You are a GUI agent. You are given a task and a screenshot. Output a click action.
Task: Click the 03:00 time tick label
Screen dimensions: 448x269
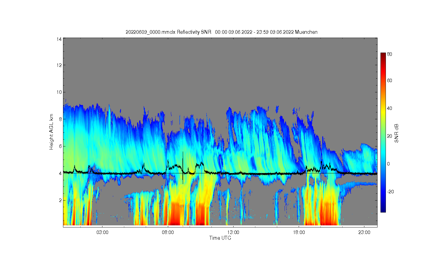102,233
